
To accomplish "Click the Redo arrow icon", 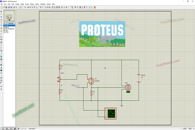I will [x=43, y=7].
